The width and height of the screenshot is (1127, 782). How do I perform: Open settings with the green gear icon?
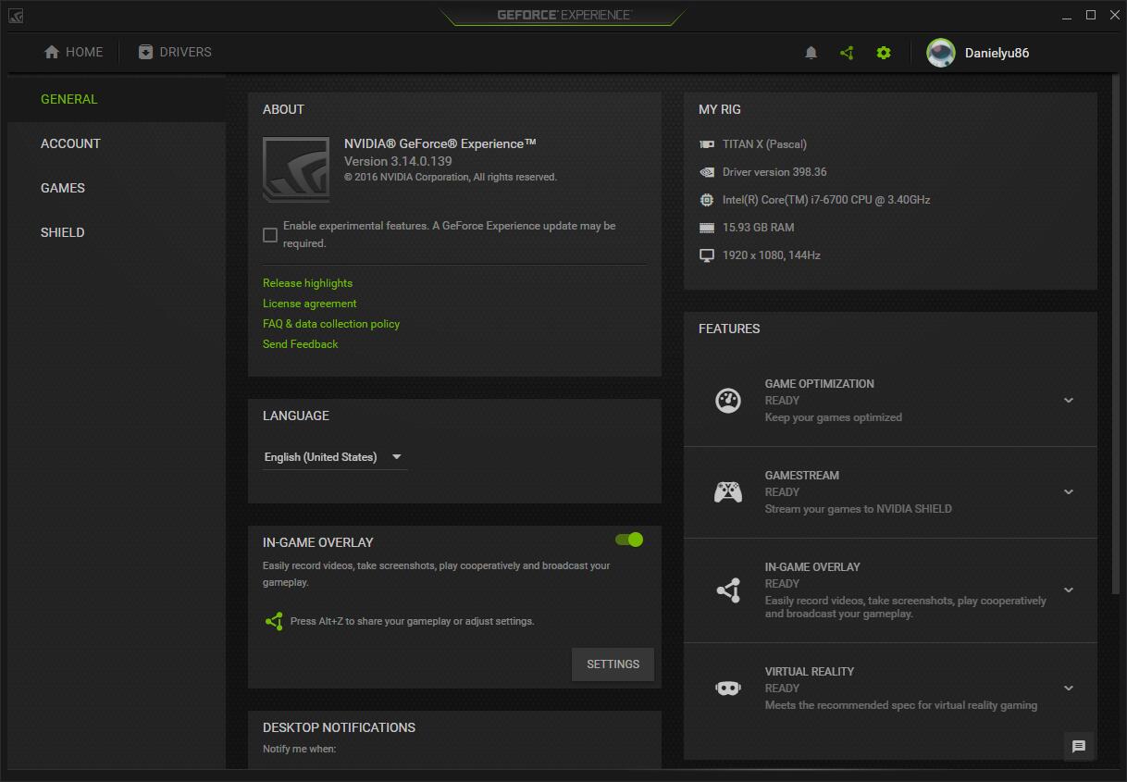tap(884, 53)
